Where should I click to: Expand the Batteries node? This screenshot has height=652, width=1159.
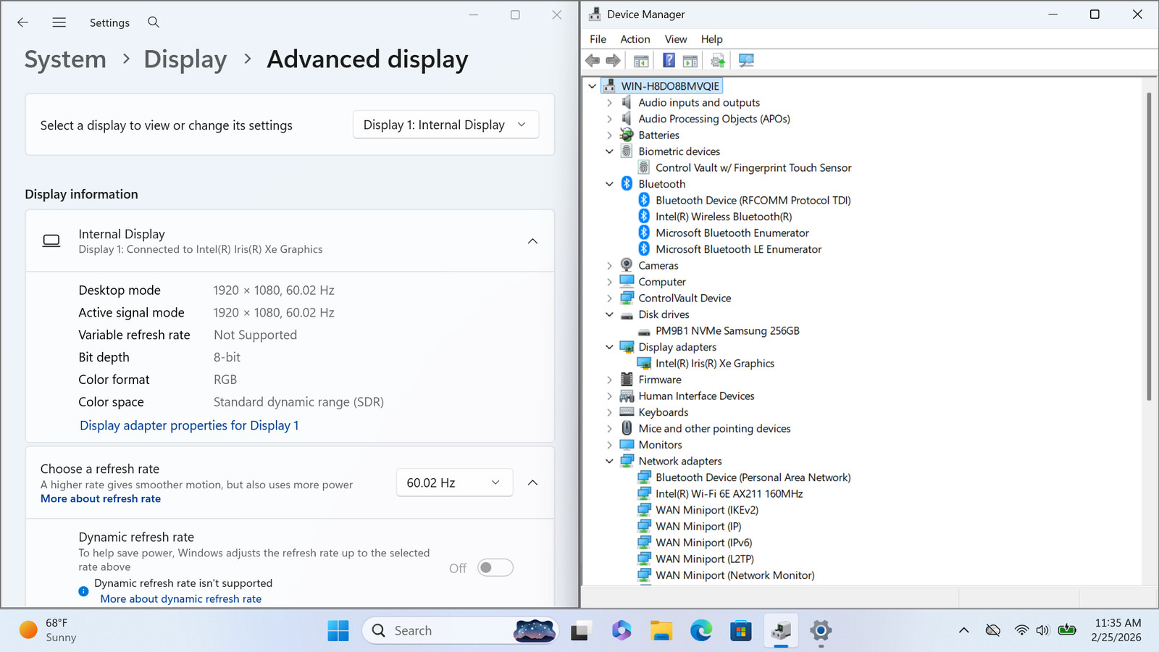(609, 135)
